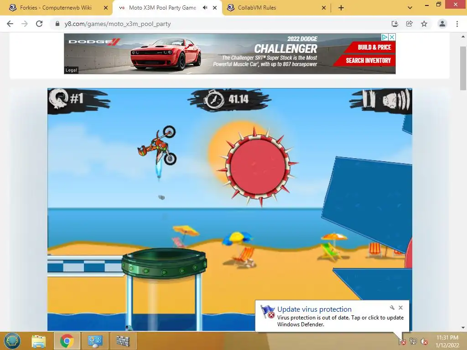Reload the Moto X3M page
The image size is (467, 350).
coord(39,24)
